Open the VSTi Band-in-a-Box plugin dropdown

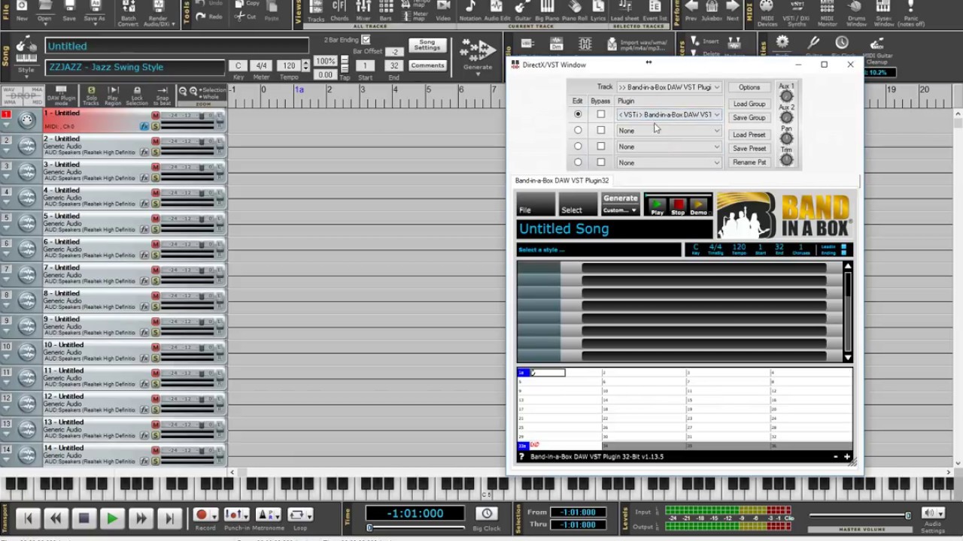tap(669, 115)
